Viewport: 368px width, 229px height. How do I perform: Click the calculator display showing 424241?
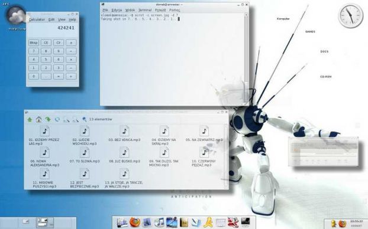point(52,28)
